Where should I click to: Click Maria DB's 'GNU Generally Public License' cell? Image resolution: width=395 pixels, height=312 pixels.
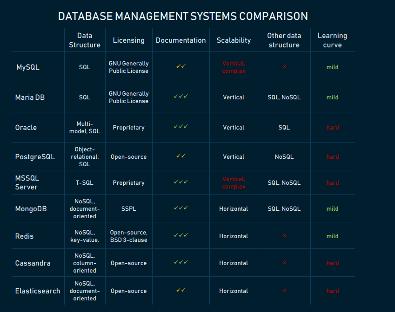coord(129,97)
